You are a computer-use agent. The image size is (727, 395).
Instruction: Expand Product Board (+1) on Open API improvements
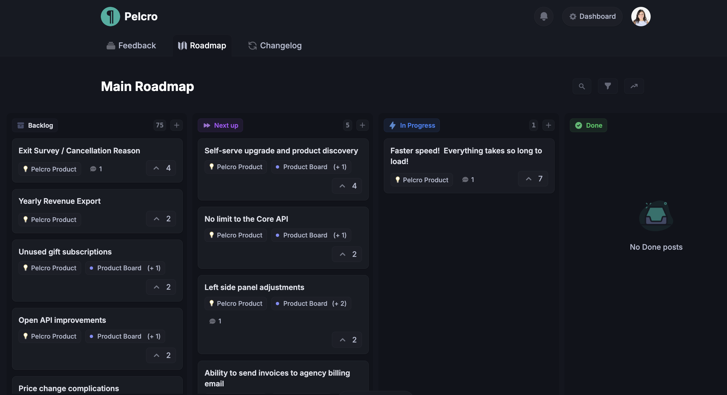pyautogui.click(x=125, y=336)
